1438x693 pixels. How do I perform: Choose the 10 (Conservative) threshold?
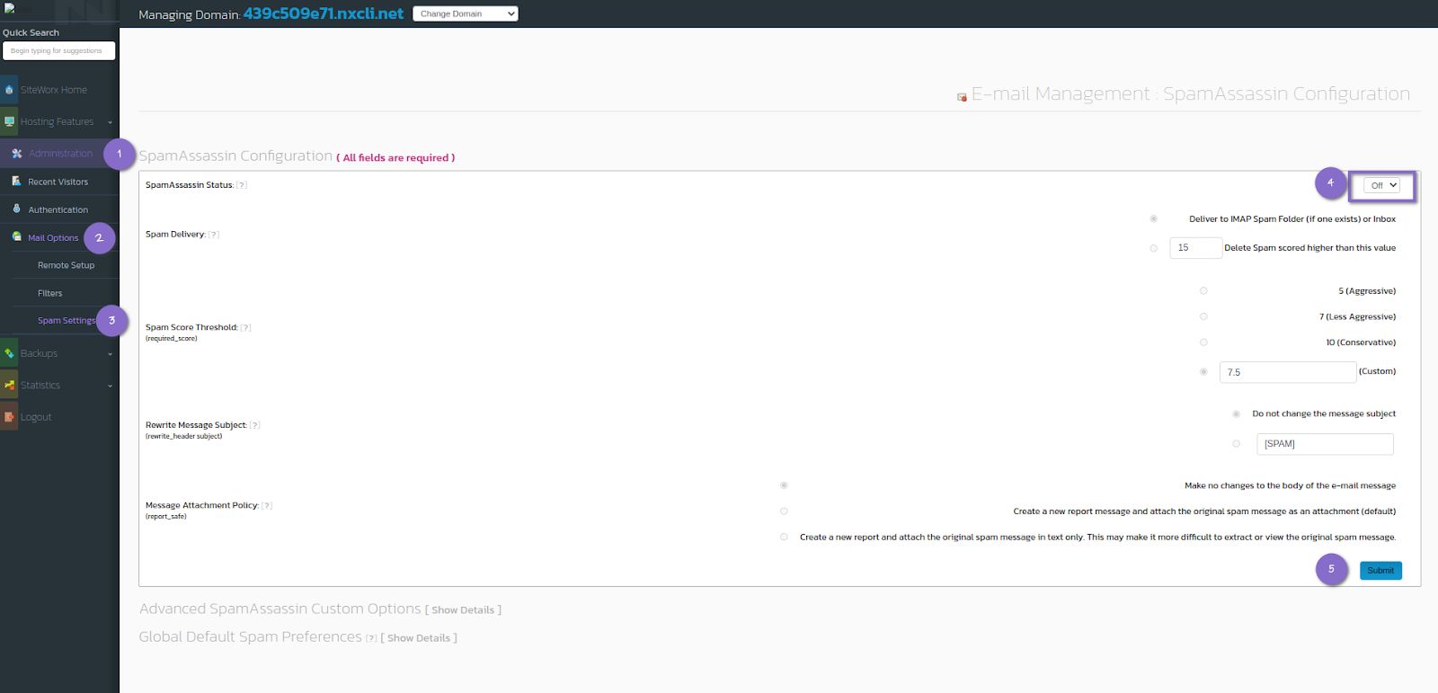(x=1203, y=342)
